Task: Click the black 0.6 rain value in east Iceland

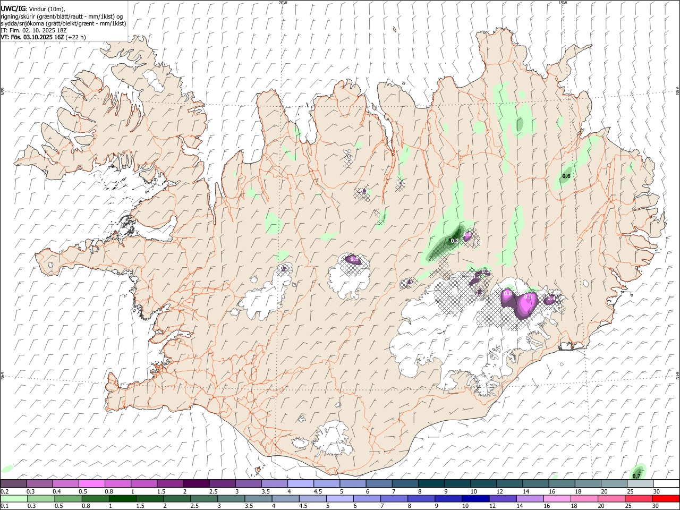Action: [x=566, y=176]
